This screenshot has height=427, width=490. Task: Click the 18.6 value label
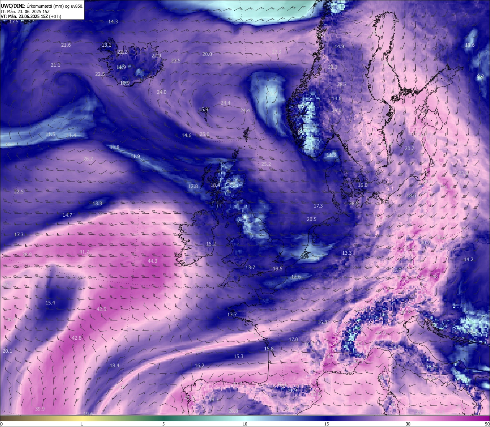click(x=411, y=195)
